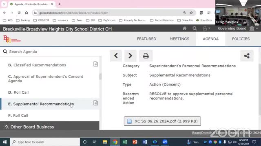Switch to FEATURED tab
The width and height of the screenshot is (261, 146).
tap(146, 39)
